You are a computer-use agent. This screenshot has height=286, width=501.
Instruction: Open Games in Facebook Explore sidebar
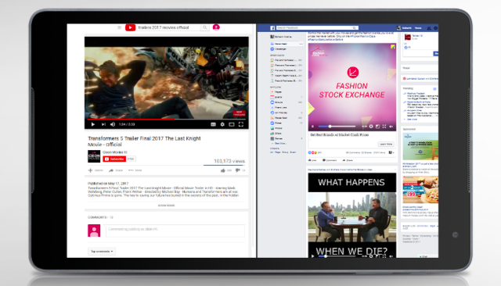point(276,138)
